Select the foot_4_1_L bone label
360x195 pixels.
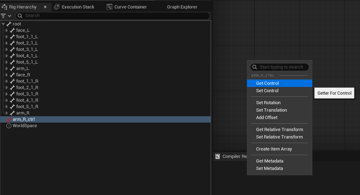pos(27,56)
